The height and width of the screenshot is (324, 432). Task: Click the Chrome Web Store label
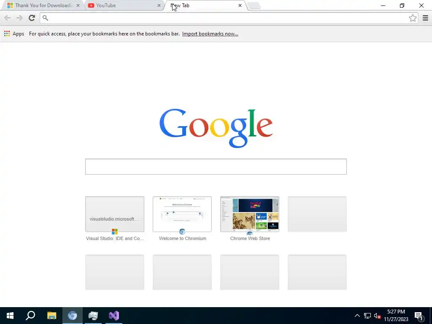click(x=250, y=239)
